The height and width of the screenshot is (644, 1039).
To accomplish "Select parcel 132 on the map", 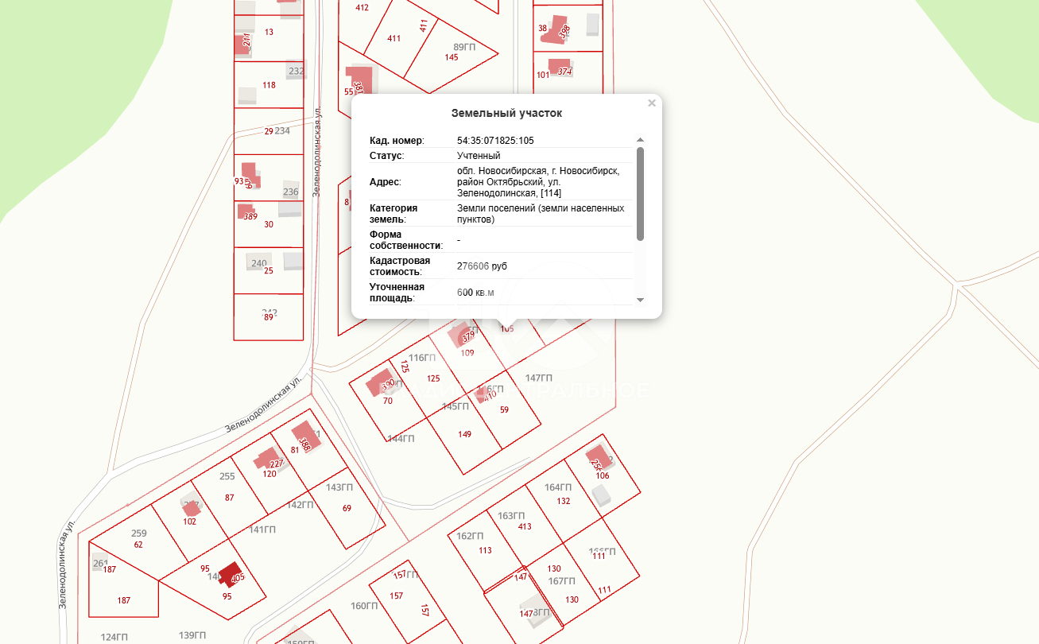I will pyautogui.click(x=564, y=501).
